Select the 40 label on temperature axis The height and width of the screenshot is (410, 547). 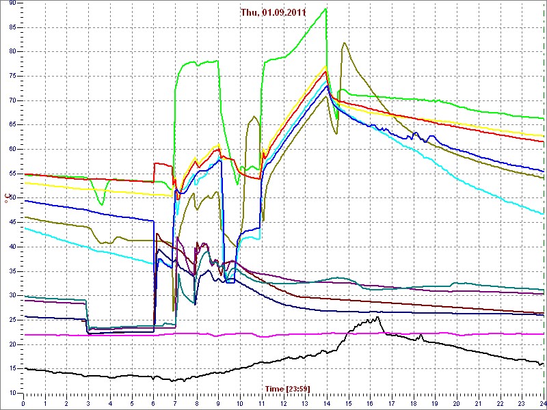point(12,247)
